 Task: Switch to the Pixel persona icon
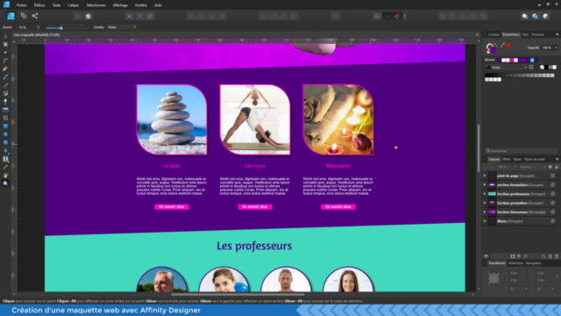tap(24, 16)
